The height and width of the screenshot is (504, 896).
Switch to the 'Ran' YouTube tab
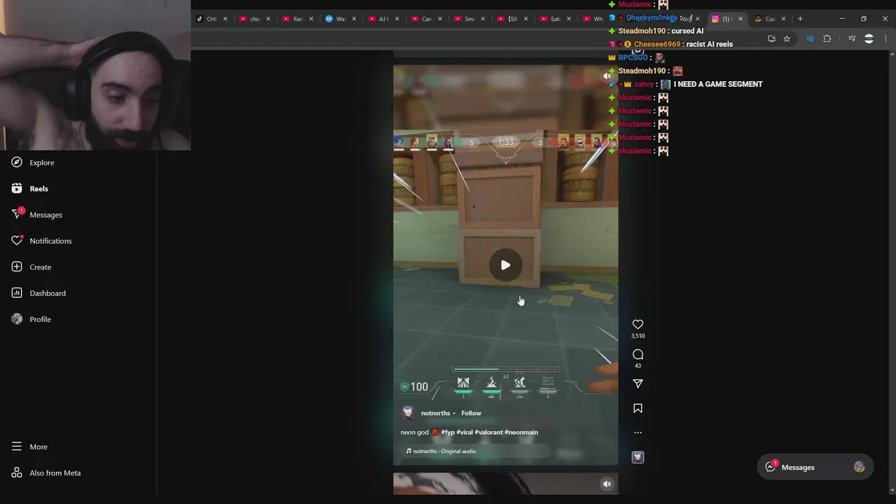pos(297,19)
